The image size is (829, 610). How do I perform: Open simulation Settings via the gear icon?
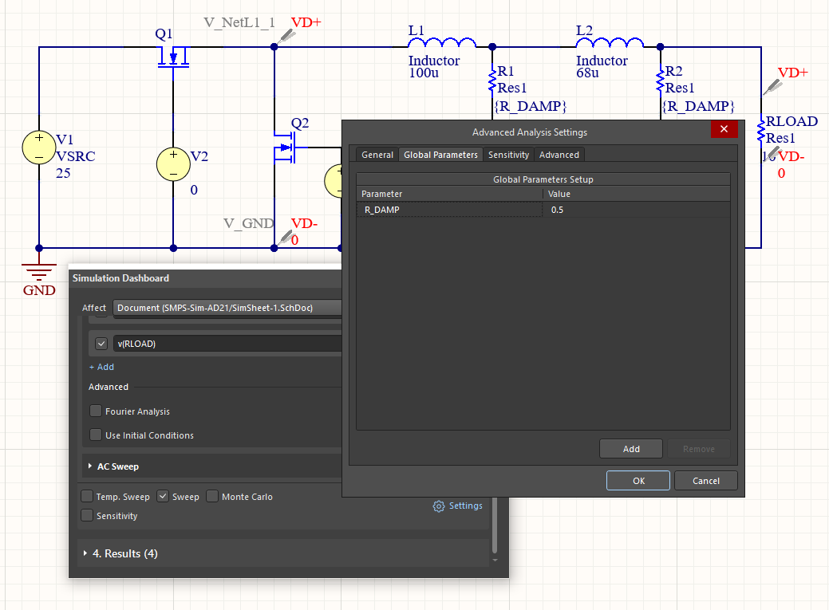(x=438, y=506)
